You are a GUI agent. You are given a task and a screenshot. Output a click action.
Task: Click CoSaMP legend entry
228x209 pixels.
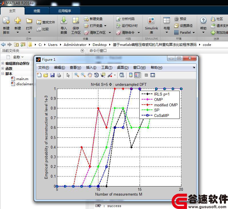pos(155,115)
